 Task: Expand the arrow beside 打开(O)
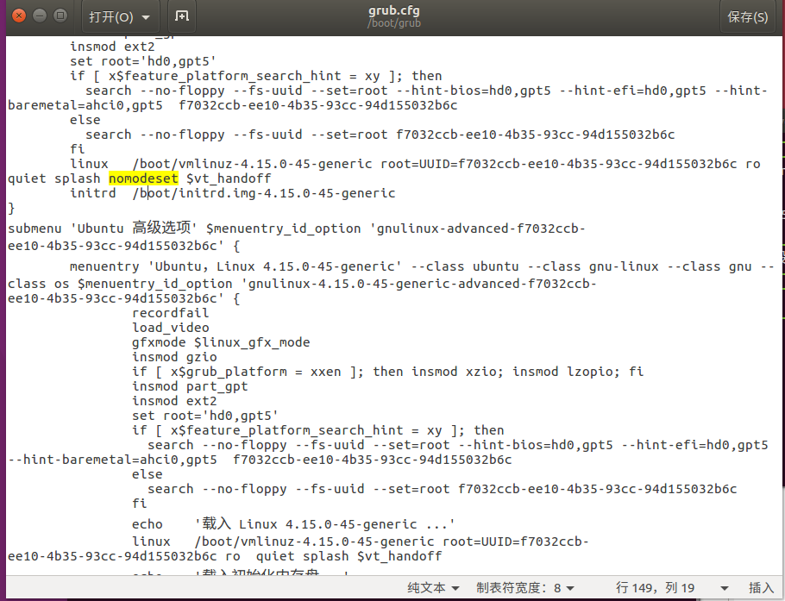146,17
